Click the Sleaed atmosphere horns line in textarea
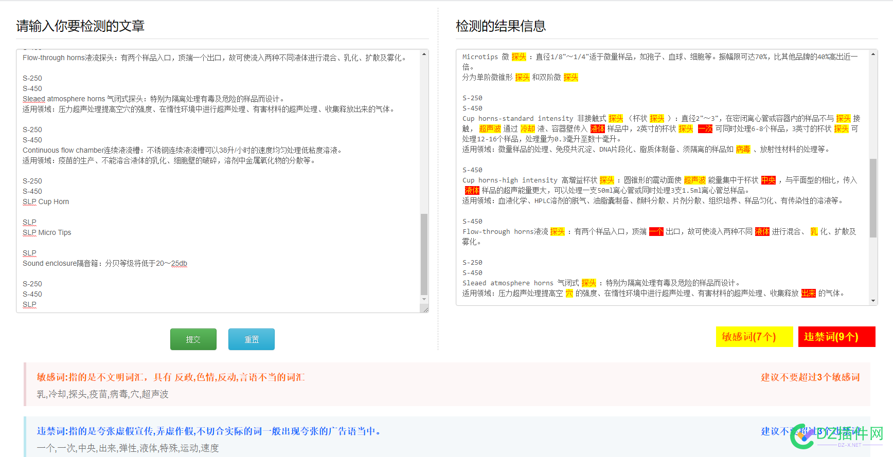The width and height of the screenshot is (893, 457). [x=154, y=99]
